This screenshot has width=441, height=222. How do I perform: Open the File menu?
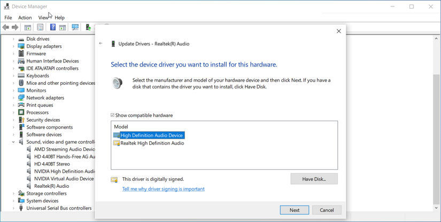[8, 18]
